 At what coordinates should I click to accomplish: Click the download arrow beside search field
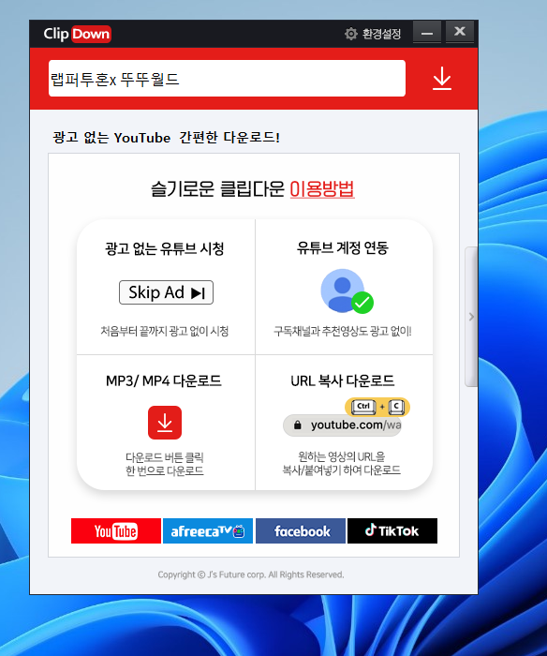coord(441,79)
